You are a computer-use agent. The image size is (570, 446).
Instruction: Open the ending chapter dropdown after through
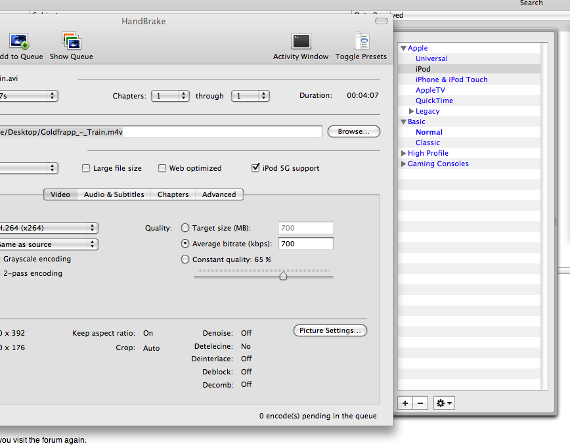(250, 96)
